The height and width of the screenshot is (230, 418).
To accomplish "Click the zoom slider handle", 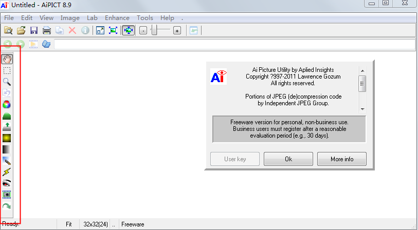I will coord(154,30).
